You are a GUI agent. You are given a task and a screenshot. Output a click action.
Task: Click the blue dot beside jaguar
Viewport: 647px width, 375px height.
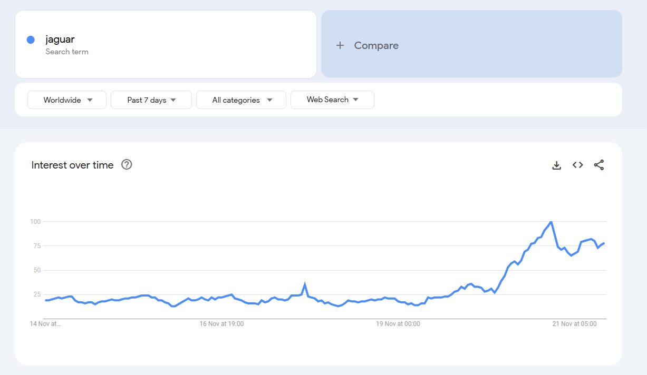(x=31, y=40)
